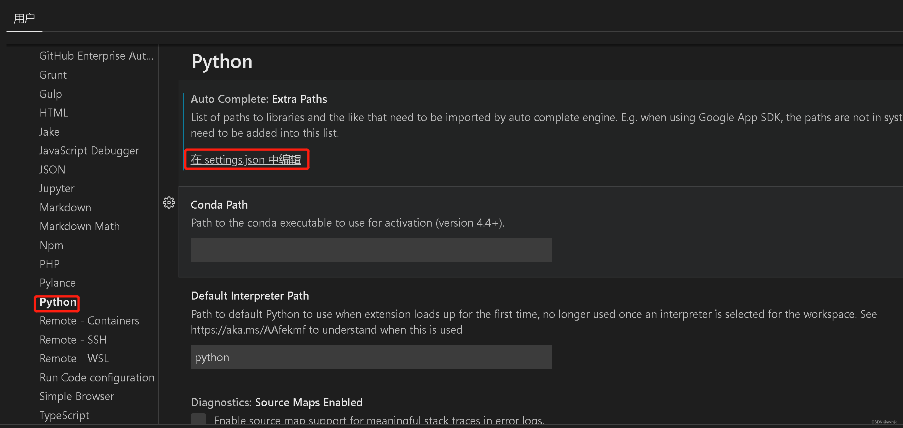The image size is (903, 428).
Task: Open GitHub Enterprise Authentication entry
Action: pyautogui.click(x=96, y=56)
